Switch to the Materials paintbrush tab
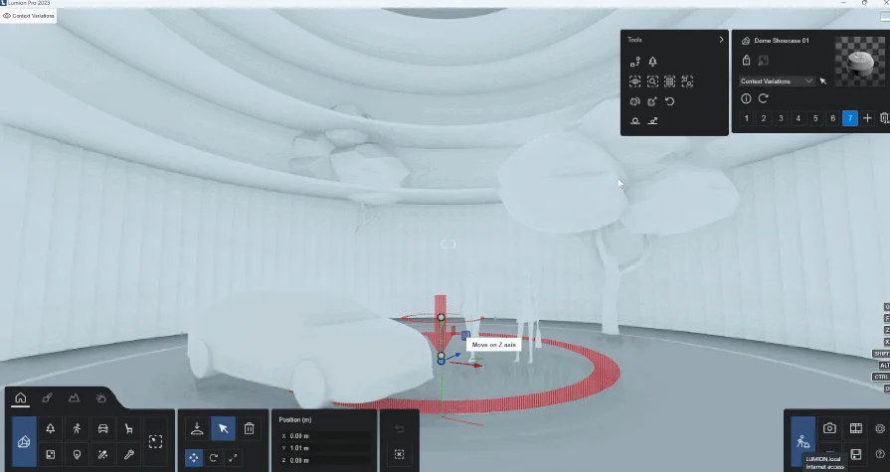The height and width of the screenshot is (472, 890). (x=47, y=397)
